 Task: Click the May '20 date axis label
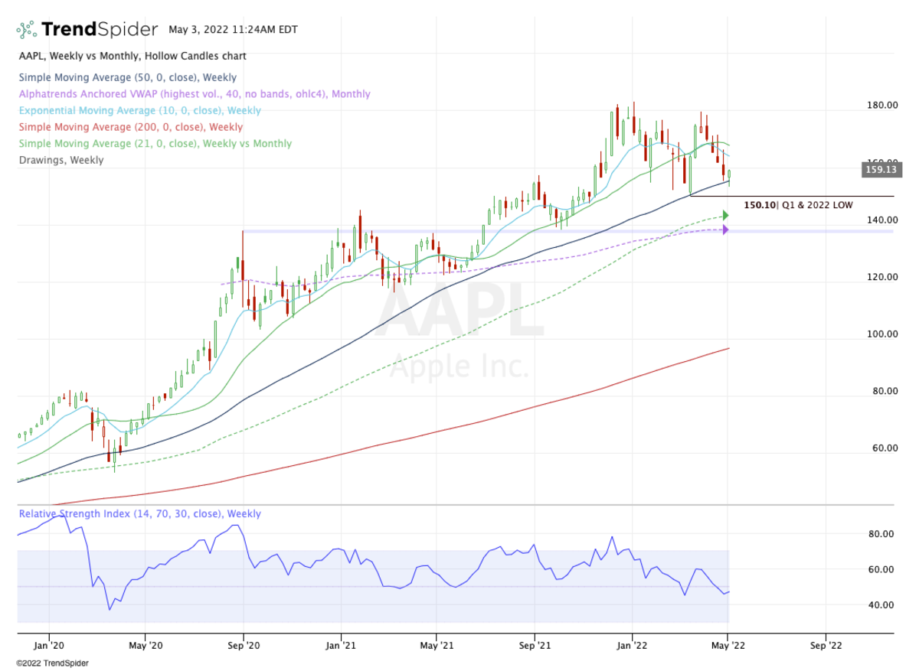pyautogui.click(x=146, y=645)
